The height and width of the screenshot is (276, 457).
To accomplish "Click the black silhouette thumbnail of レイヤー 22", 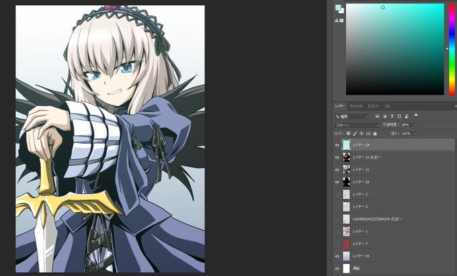I will (x=346, y=182).
